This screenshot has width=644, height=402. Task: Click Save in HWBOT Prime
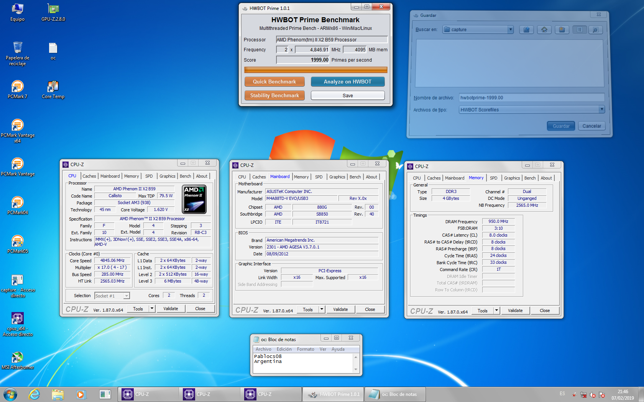pyautogui.click(x=348, y=95)
